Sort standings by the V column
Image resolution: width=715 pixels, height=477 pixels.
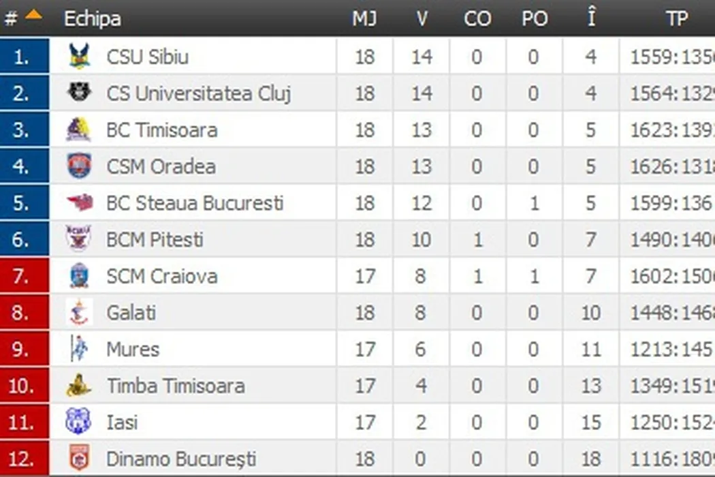(422, 18)
